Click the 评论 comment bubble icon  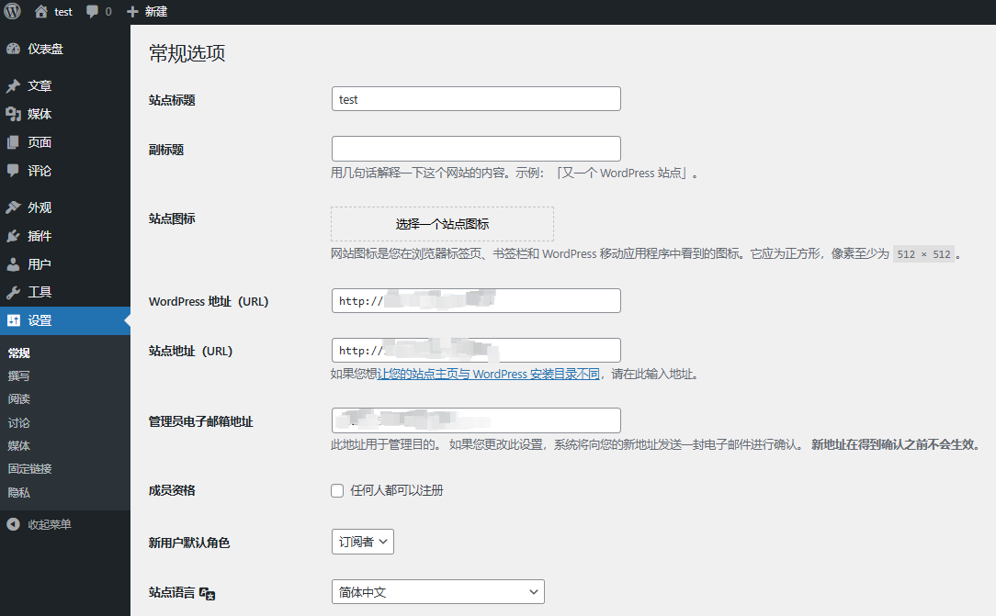[x=14, y=171]
